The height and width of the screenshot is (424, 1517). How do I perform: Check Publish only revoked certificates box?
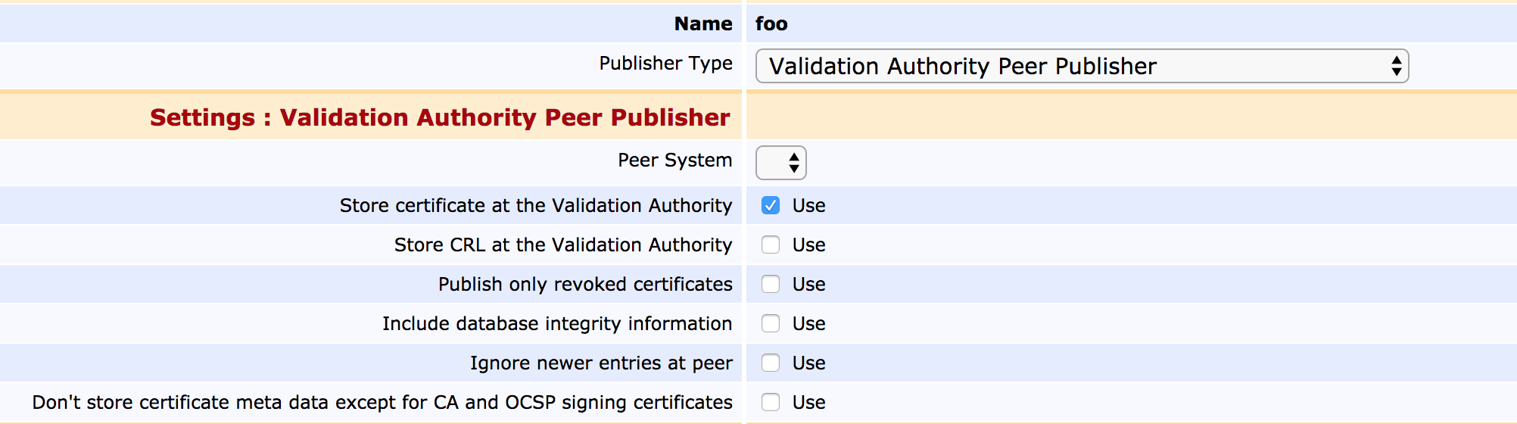pos(771,284)
